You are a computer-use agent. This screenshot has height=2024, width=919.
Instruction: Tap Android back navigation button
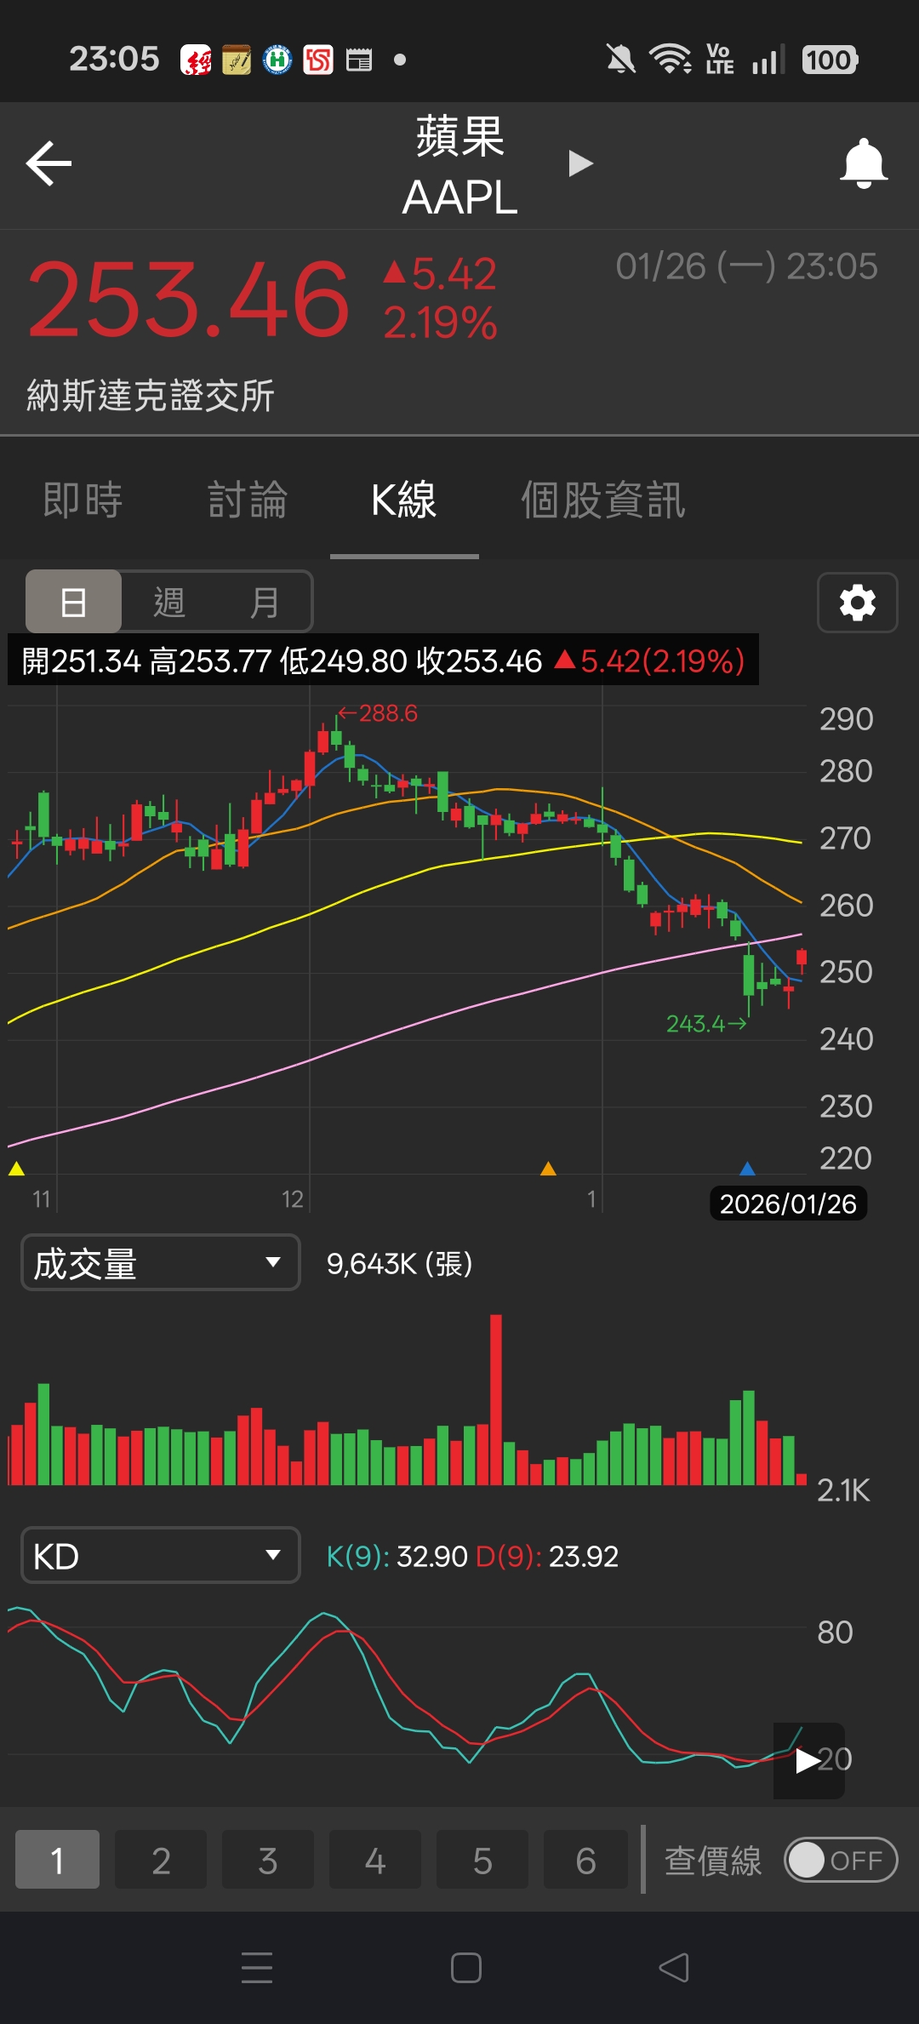point(674,1968)
